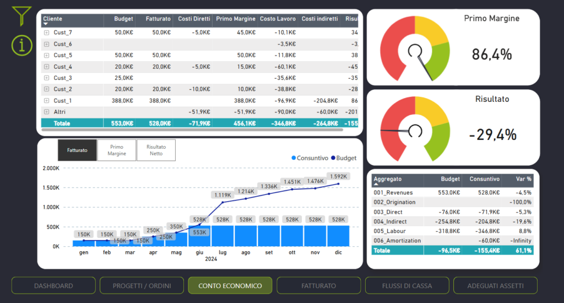The height and width of the screenshot is (303, 564).
Task: Open the CONTO ECONOMICO page
Action: coord(230,285)
